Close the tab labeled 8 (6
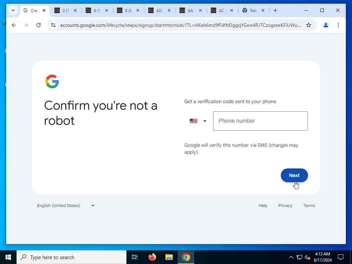The height and width of the screenshot is (264, 352). [x=138, y=10]
